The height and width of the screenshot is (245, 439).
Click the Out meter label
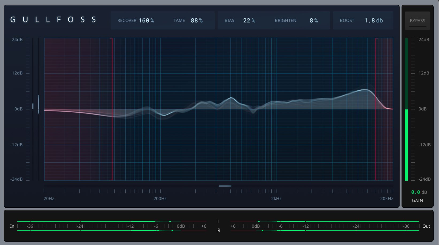click(426, 226)
